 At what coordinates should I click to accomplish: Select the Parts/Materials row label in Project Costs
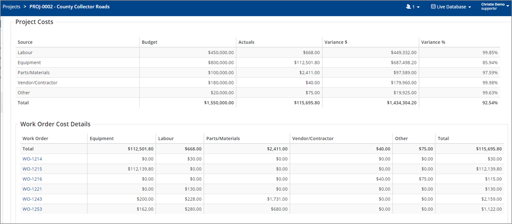click(x=34, y=72)
